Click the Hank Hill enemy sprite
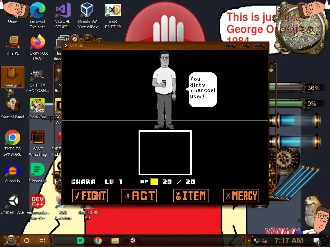The height and width of the screenshot is (247, 330). point(164,90)
